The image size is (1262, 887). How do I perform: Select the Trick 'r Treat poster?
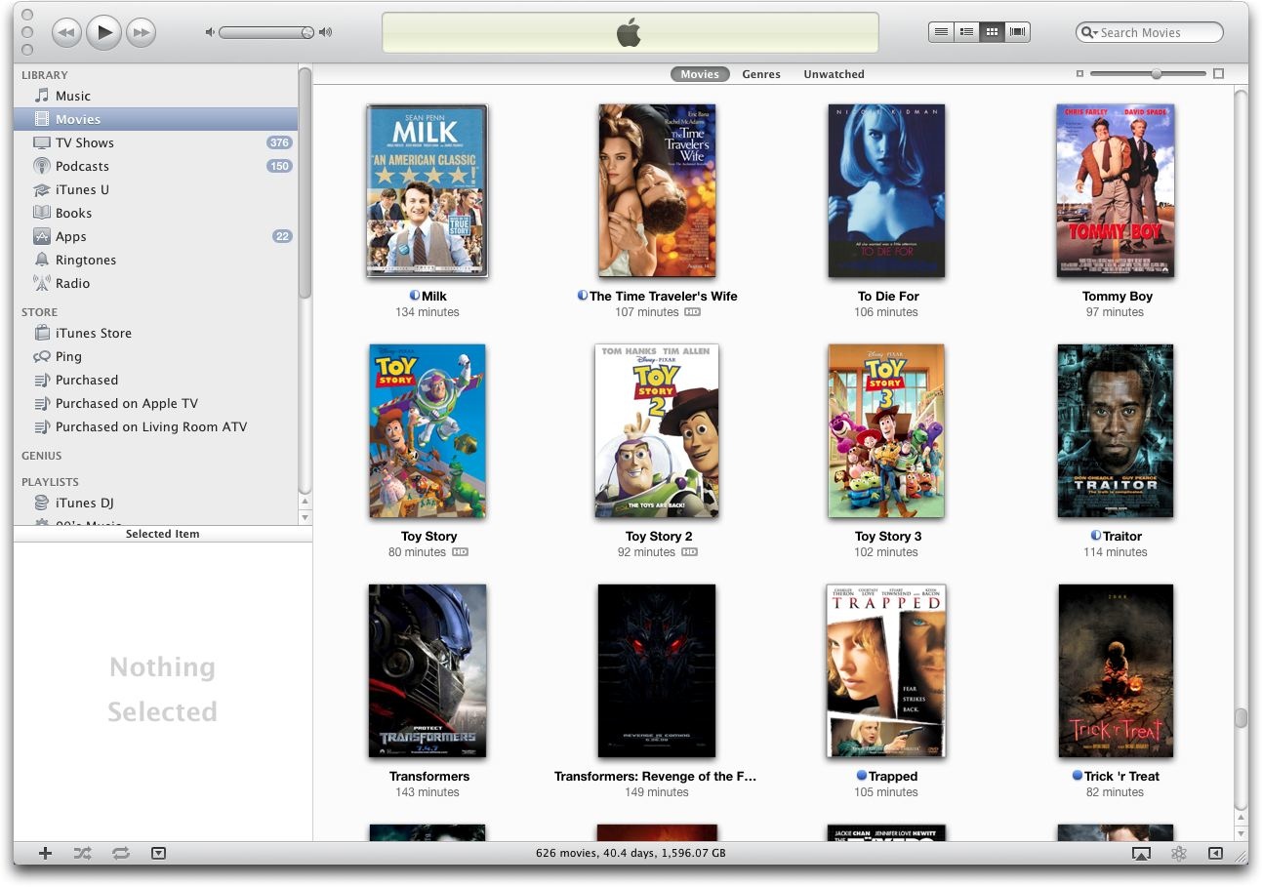click(x=1116, y=671)
